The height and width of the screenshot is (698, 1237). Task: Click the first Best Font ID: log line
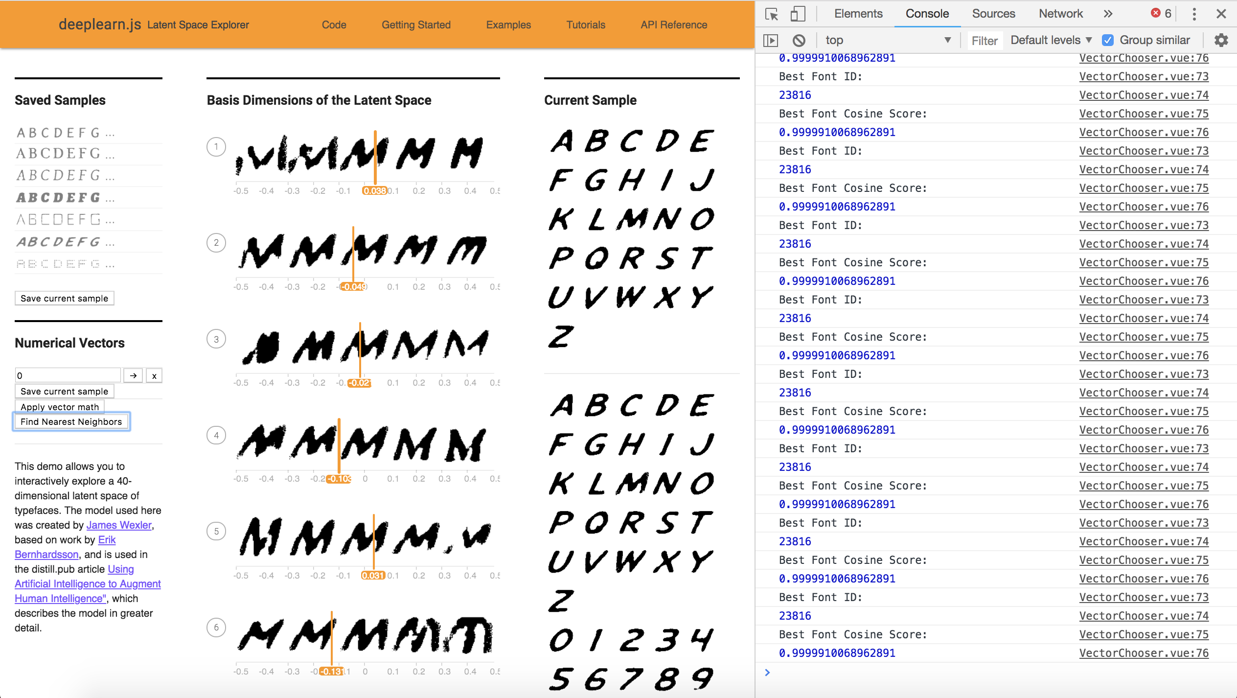(x=820, y=76)
